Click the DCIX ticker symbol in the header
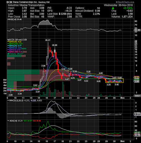This screenshot has width=141, height=143. (x=9, y=2)
